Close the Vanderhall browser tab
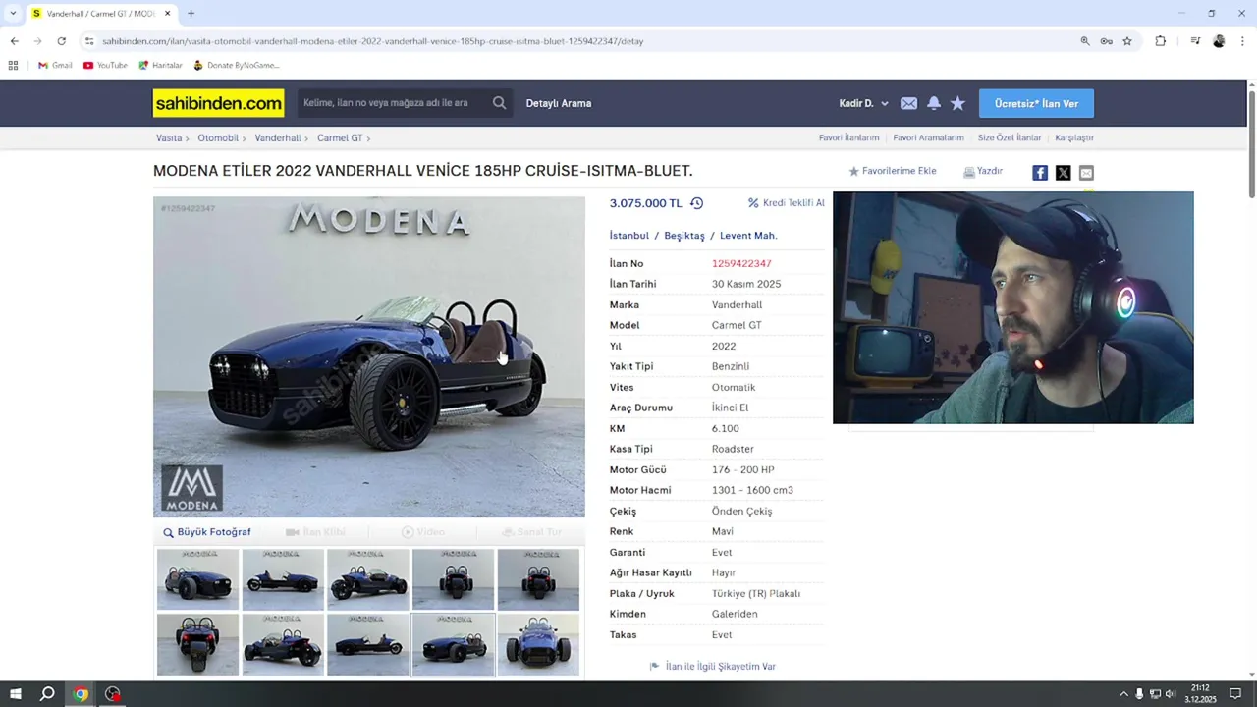Screen dimensions: 1257x707 pyautogui.click(x=167, y=14)
